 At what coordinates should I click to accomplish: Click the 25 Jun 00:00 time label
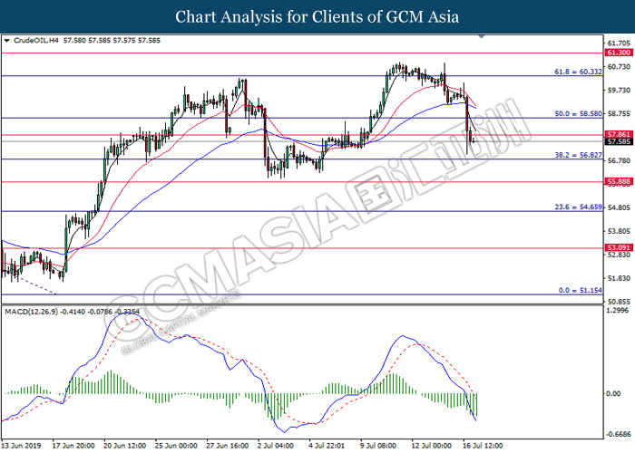176,446
